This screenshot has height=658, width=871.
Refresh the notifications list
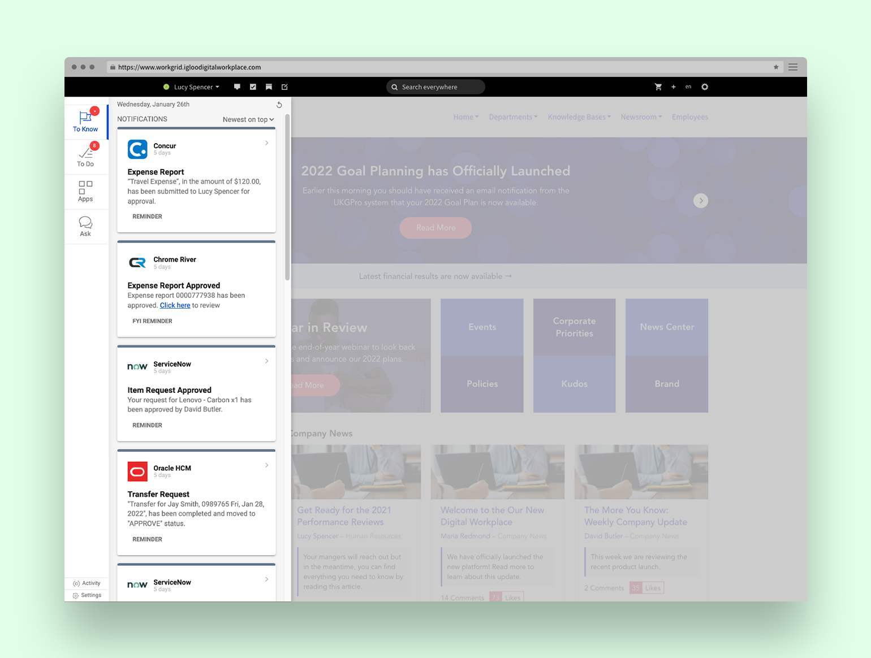279,105
